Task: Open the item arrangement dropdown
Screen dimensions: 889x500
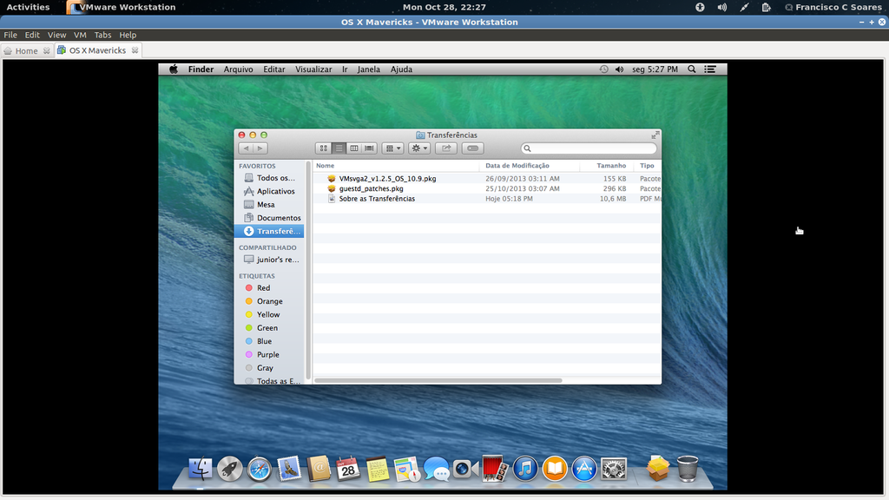Action: point(393,148)
